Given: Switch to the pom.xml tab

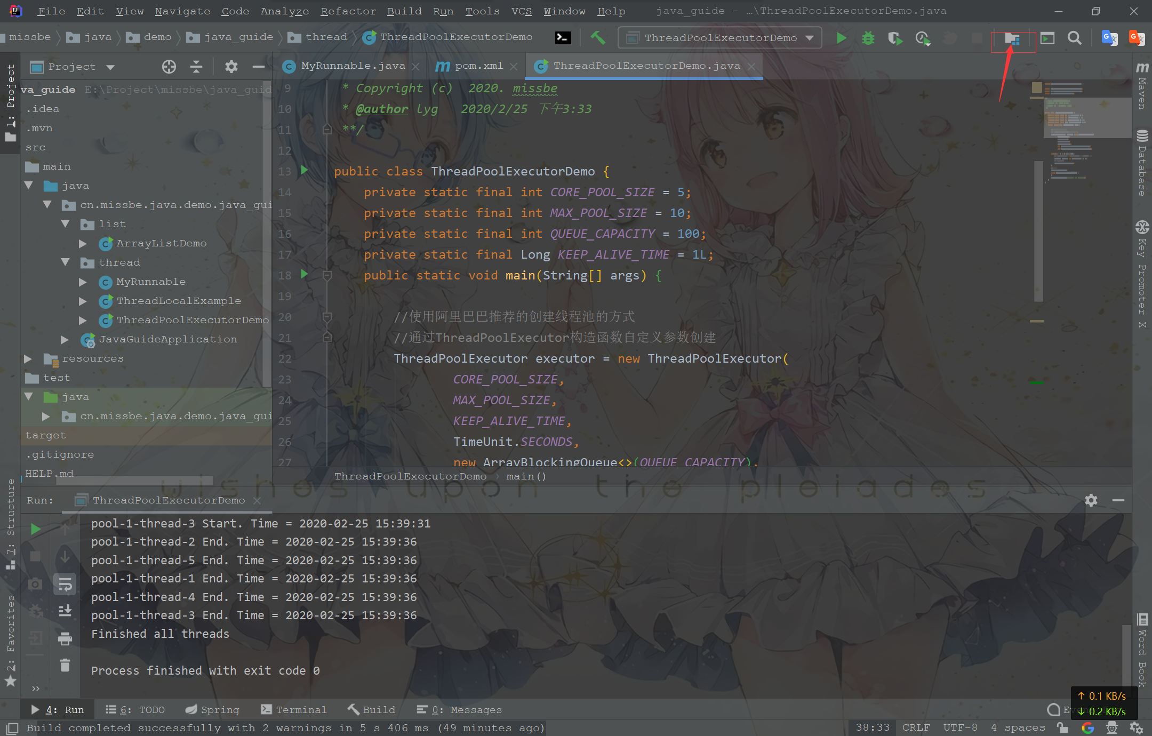Looking at the screenshot, I should (478, 65).
